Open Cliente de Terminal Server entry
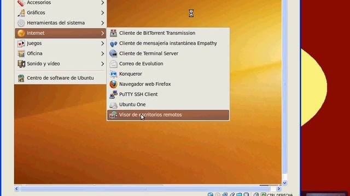The image size is (350, 196). [x=168, y=53]
